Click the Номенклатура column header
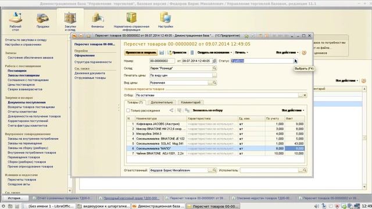 (x=160, y=118)
